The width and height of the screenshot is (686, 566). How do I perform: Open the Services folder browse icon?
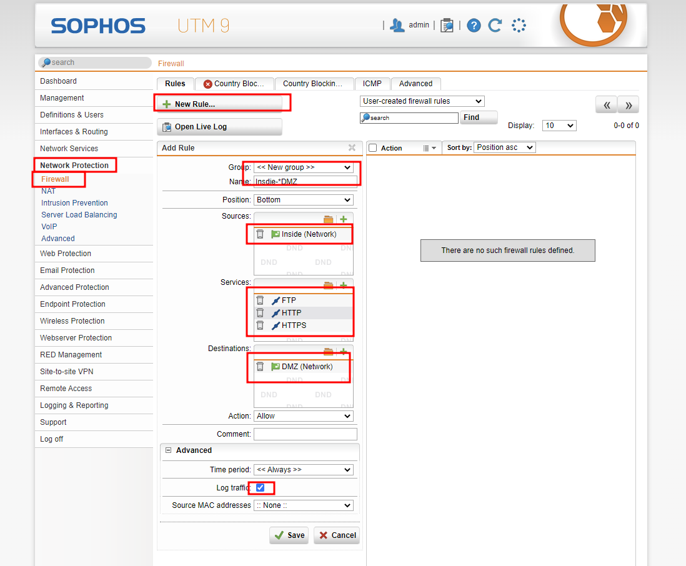click(x=328, y=285)
